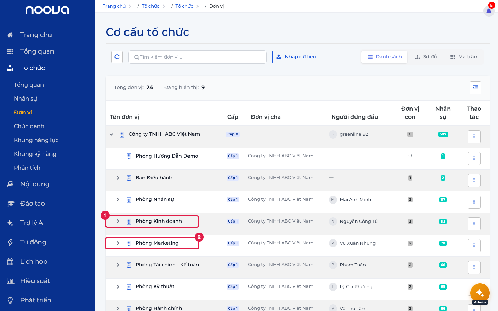This screenshot has width=498, height=311.
Task: Click the first Tổ chức breadcrumb link
Action: [x=150, y=6]
